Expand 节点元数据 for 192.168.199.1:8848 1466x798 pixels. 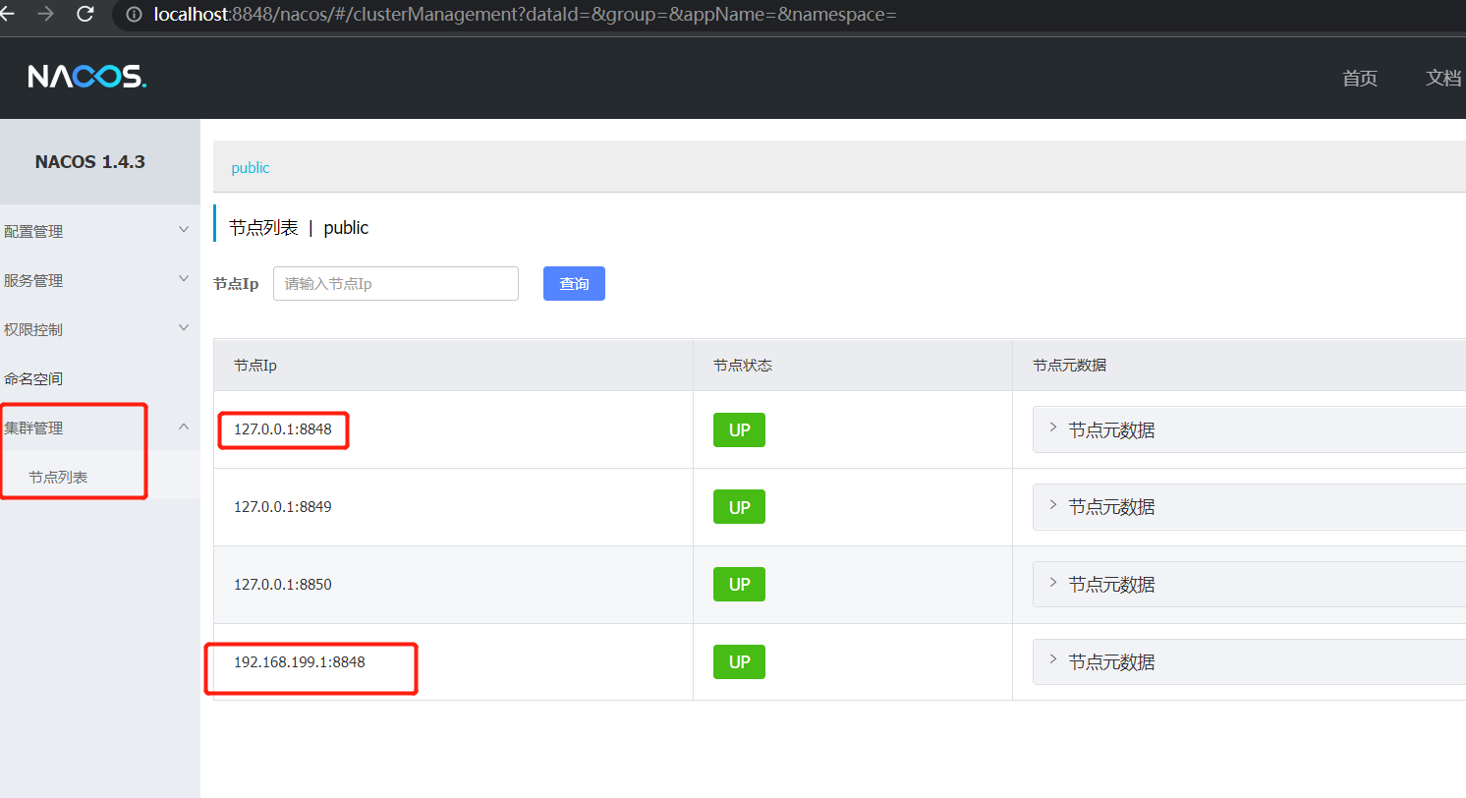(x=1249, y=661)
